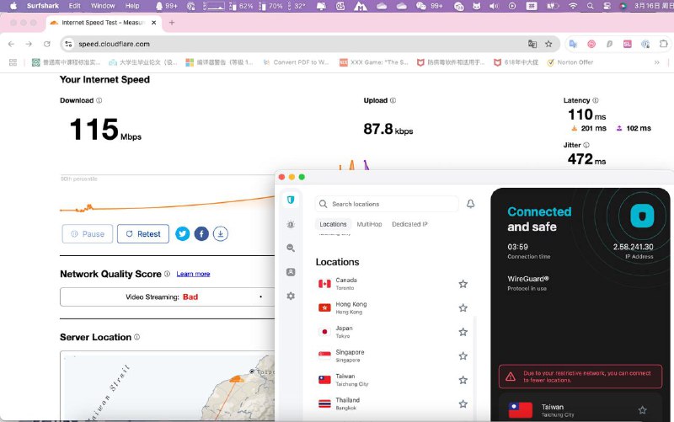Click the Pause button on speed test
This screenshot has width=674, height=422.
[x=88, y=234]
